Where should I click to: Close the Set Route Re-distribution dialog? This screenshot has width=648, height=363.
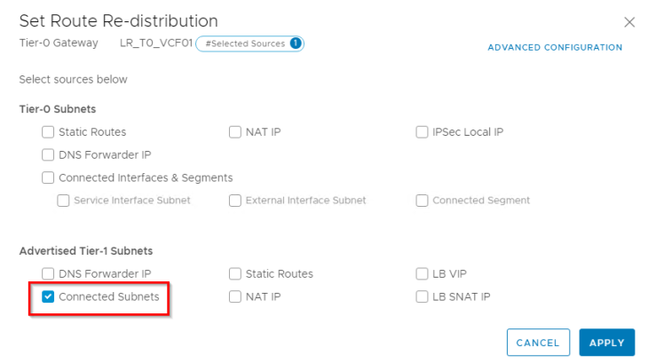tap(629, 22)
